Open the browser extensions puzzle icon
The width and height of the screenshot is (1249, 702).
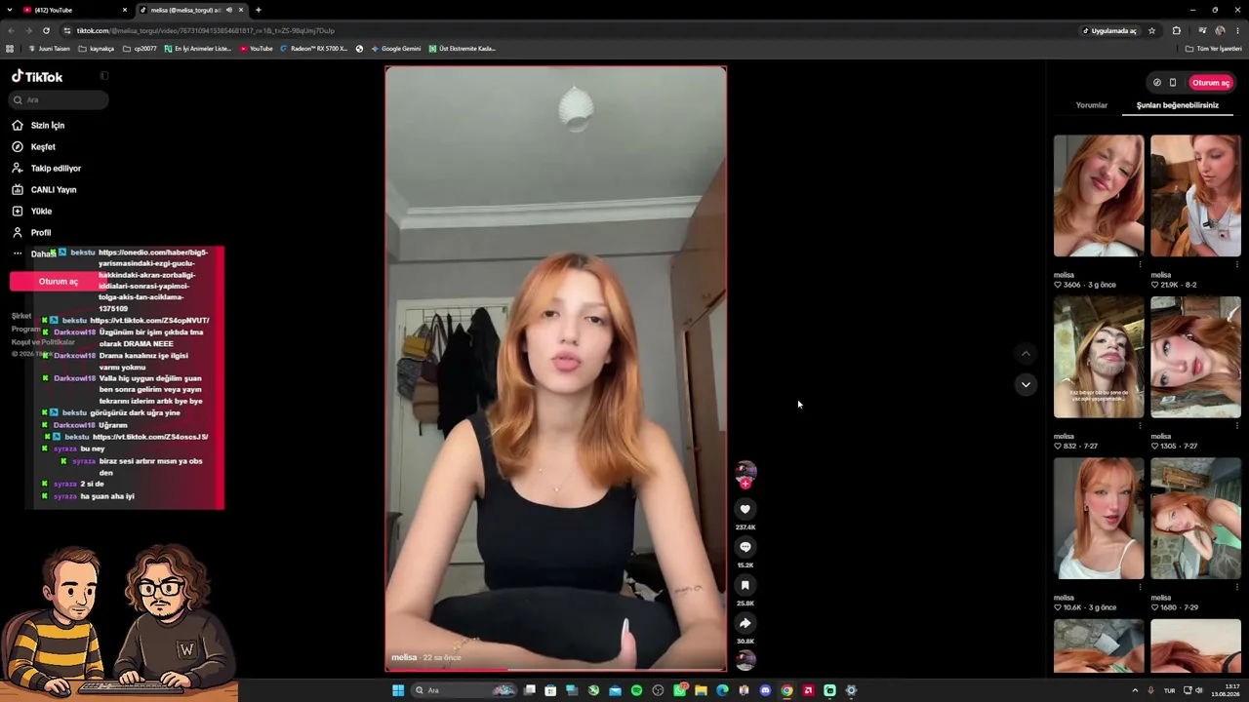pos(1176,30)
